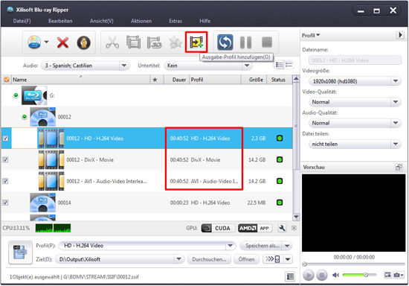Open the Speichern als arrow dropdown

[287, 246]
